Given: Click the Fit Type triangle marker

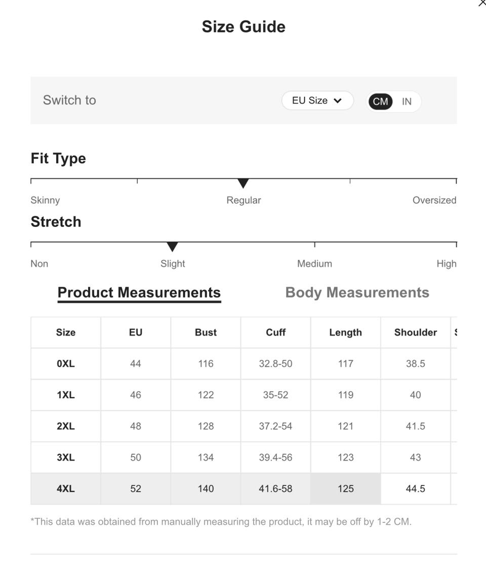Looking at the screenshot, I should [x=243, y=183].
